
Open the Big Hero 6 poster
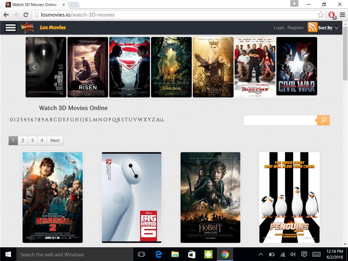(132, 197)
